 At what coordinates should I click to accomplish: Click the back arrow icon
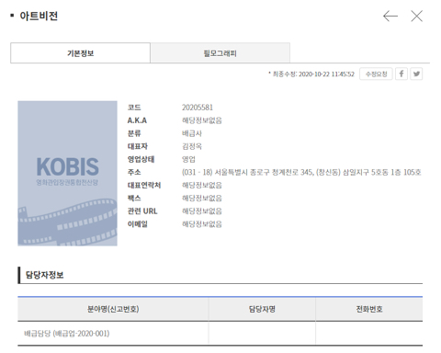pyautogui.click(x=390, y=16)
